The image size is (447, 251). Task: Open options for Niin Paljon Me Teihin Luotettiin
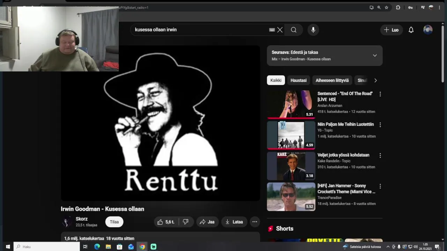point(380,125)
